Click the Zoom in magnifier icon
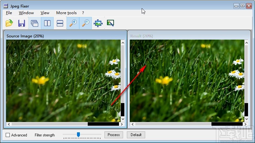The width and height of the screenshot is (255, 143). tap(73, 23)
